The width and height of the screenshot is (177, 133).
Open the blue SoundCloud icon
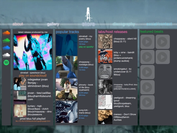[x=6, y=48]
